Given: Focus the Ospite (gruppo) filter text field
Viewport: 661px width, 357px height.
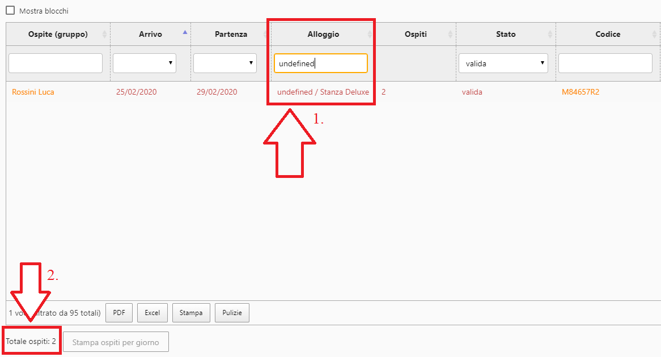Looking at the screenshot, I should coord(56,63).
